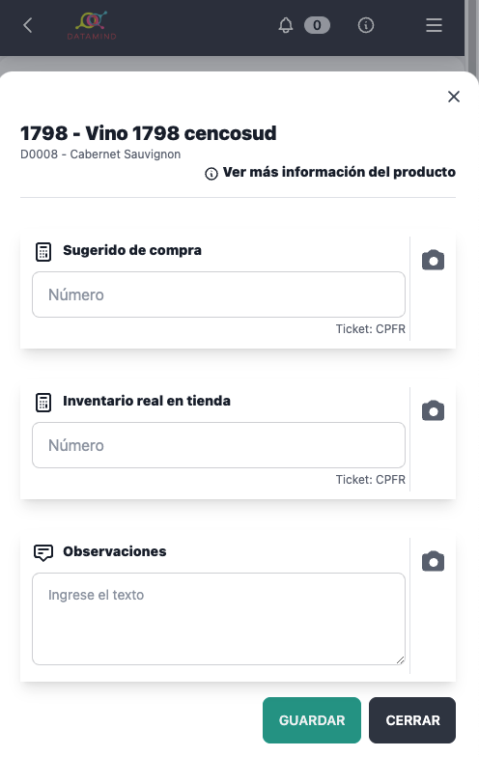Viewport: 479px width, 757px height.
Task: Click the calculator icon beside Inventario real
Action: coord(43,402)
